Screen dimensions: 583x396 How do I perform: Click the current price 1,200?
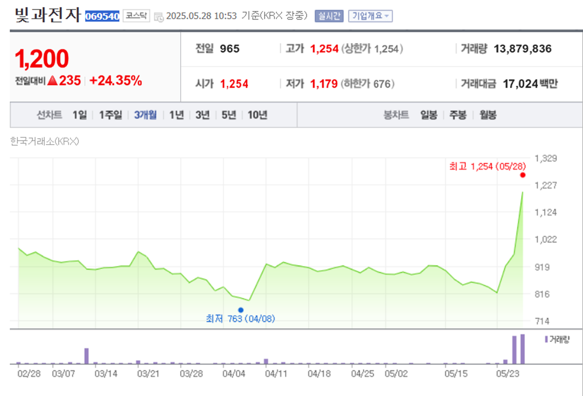(42, 59)
